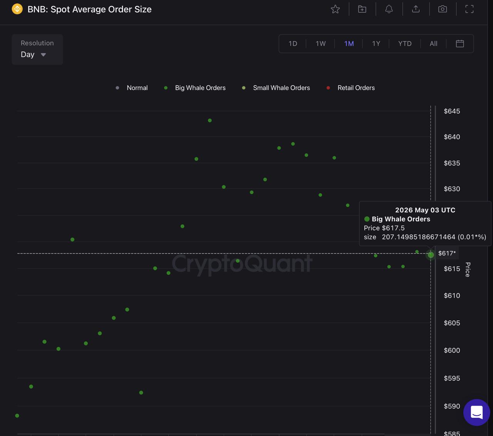The width and height of the screenshot is (493, 436).
Task: Share chart using upload icon
Action: pyautogui.click(x=416, y=9)
